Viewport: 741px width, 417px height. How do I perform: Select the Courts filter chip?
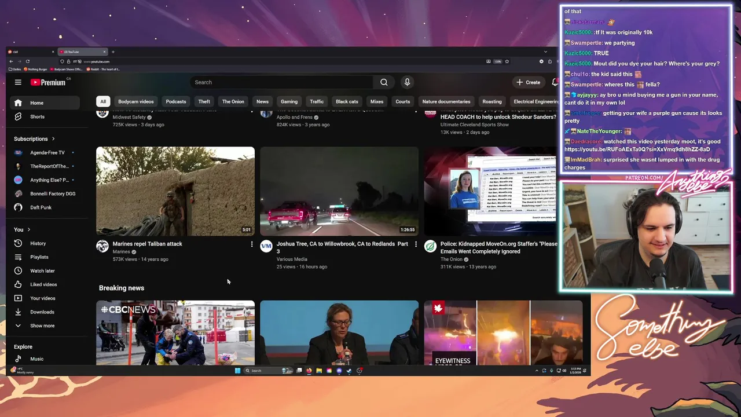(403, 101)
